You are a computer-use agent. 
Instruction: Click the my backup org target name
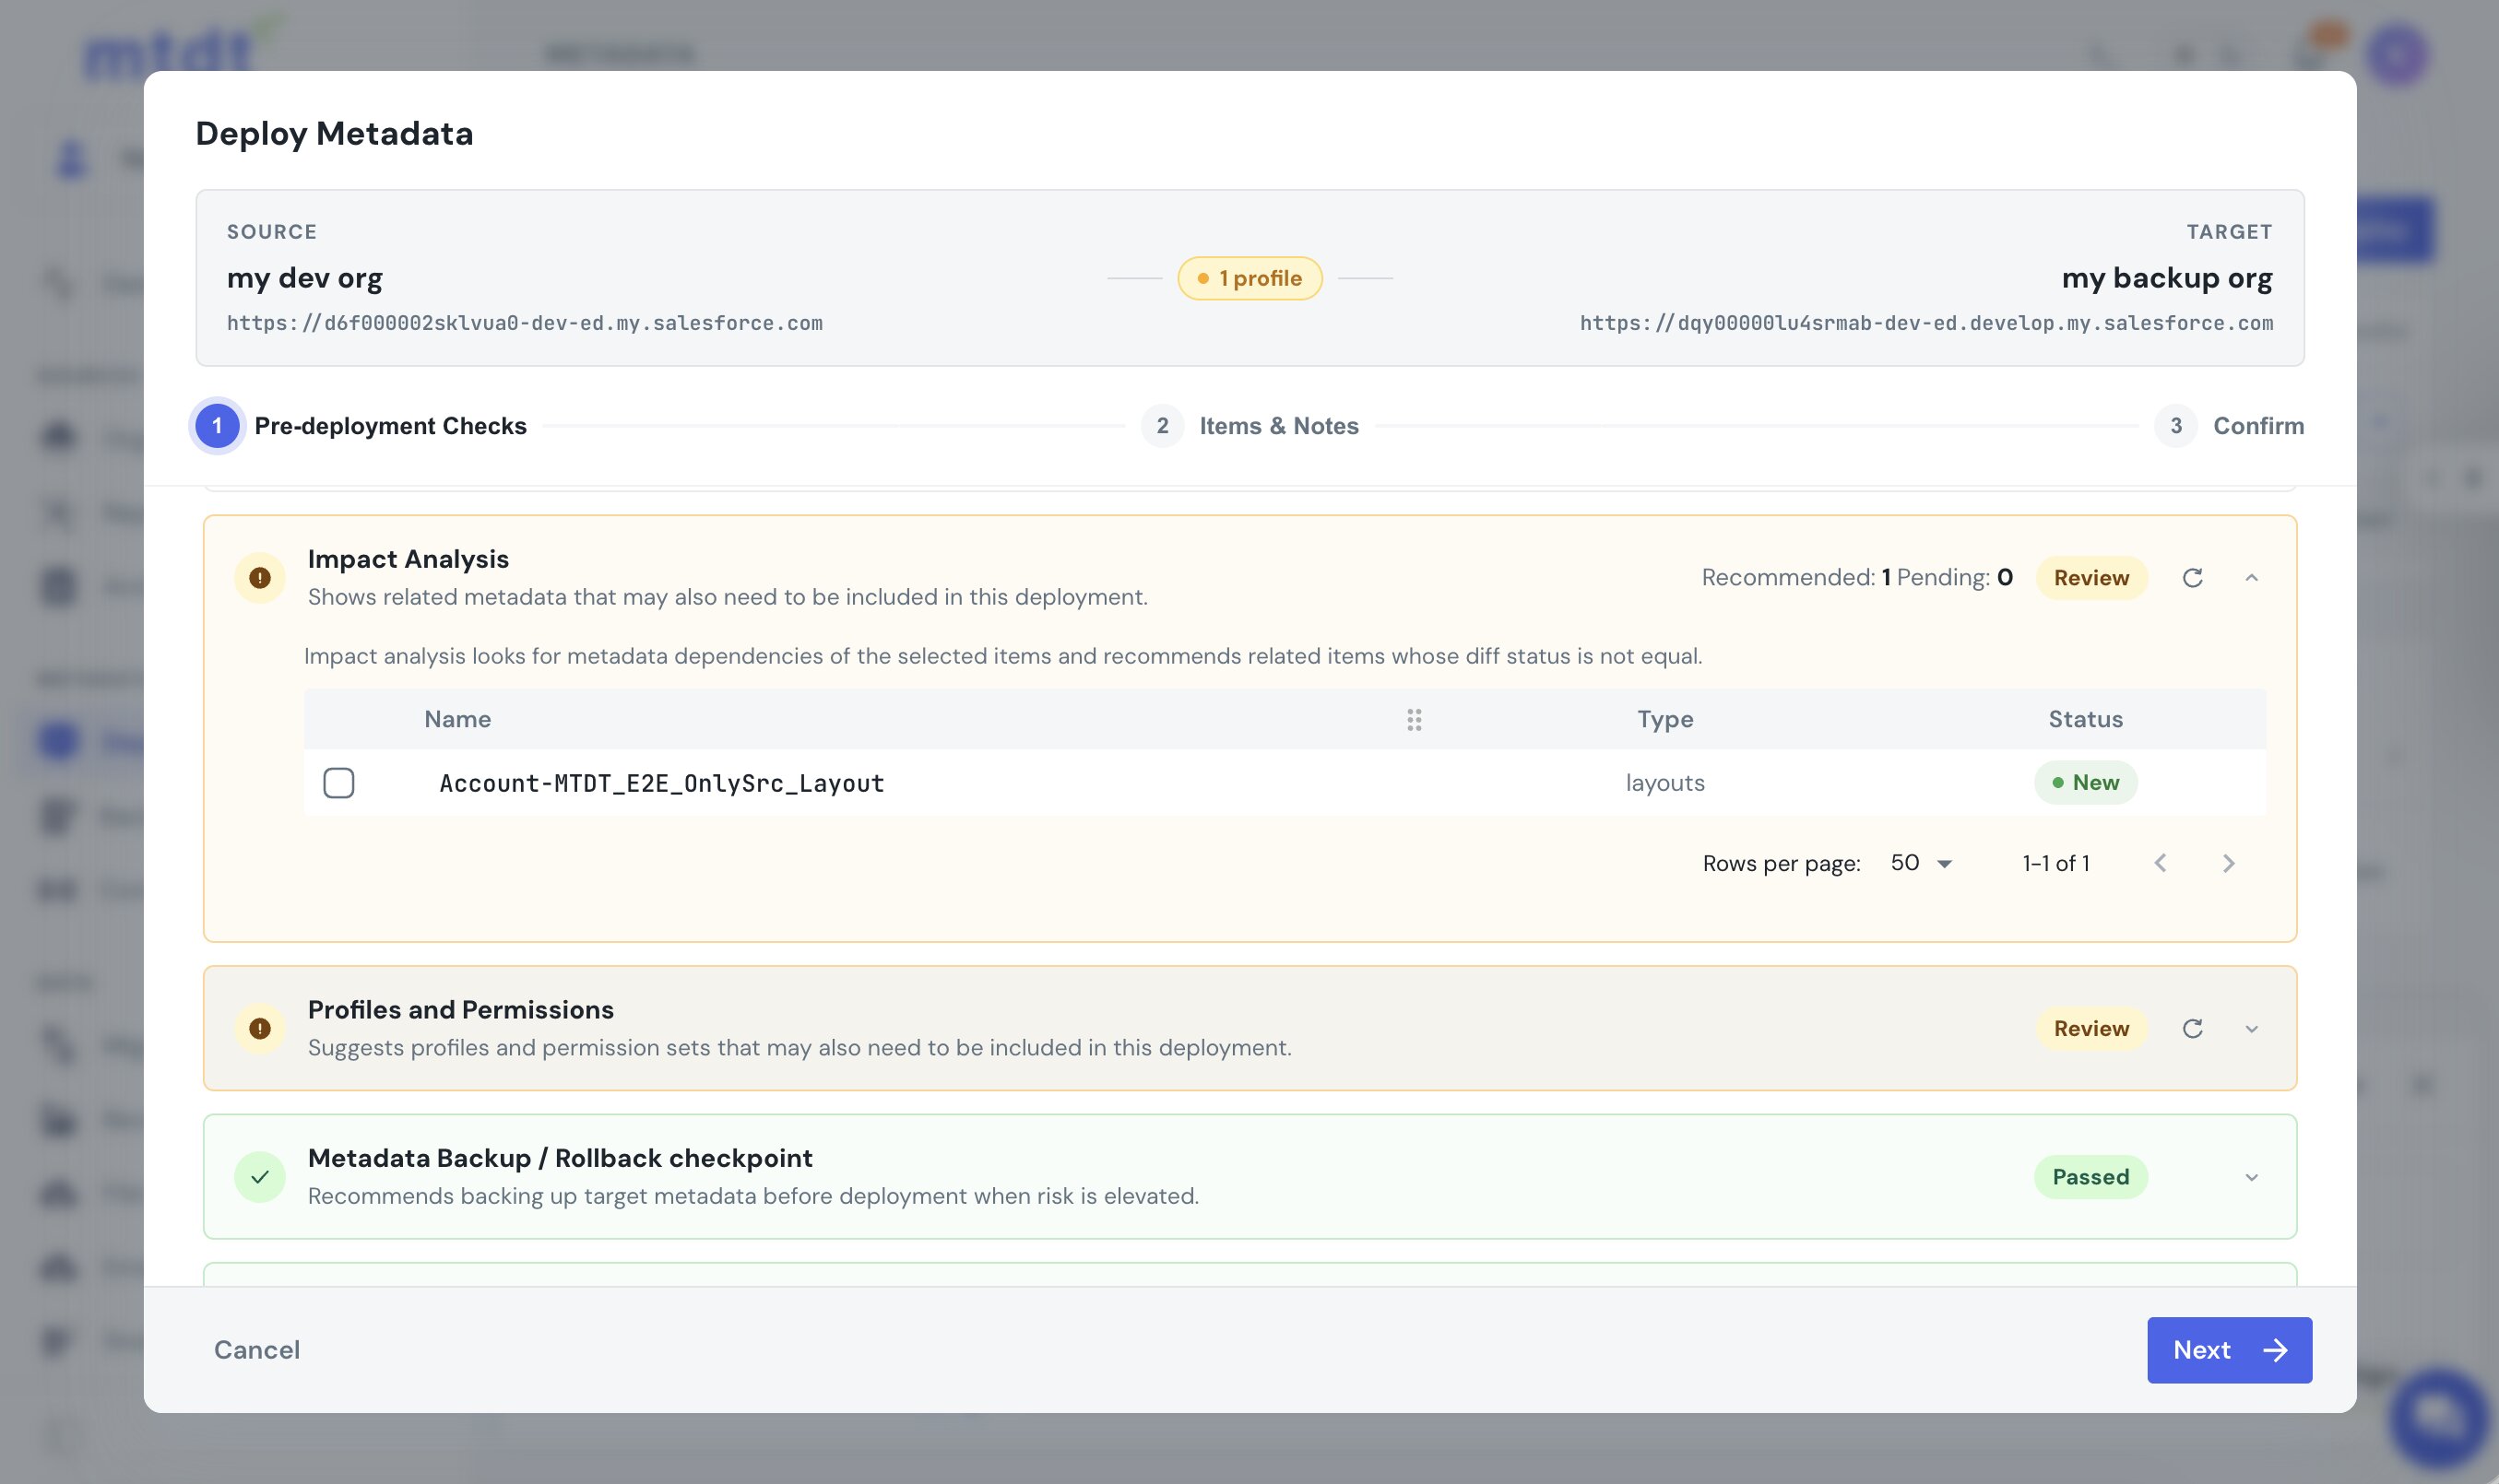[2167, 278]
